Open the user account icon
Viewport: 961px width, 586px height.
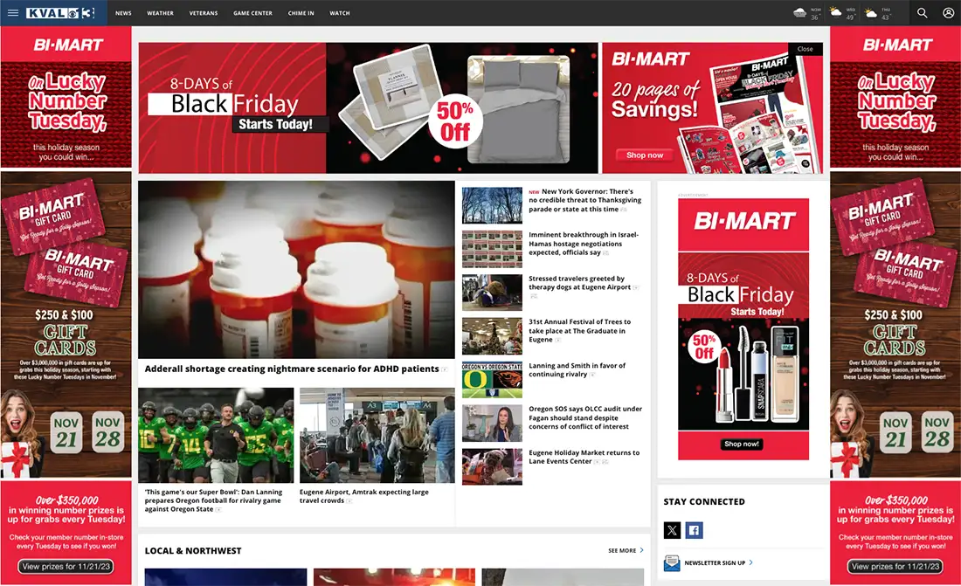948,13
